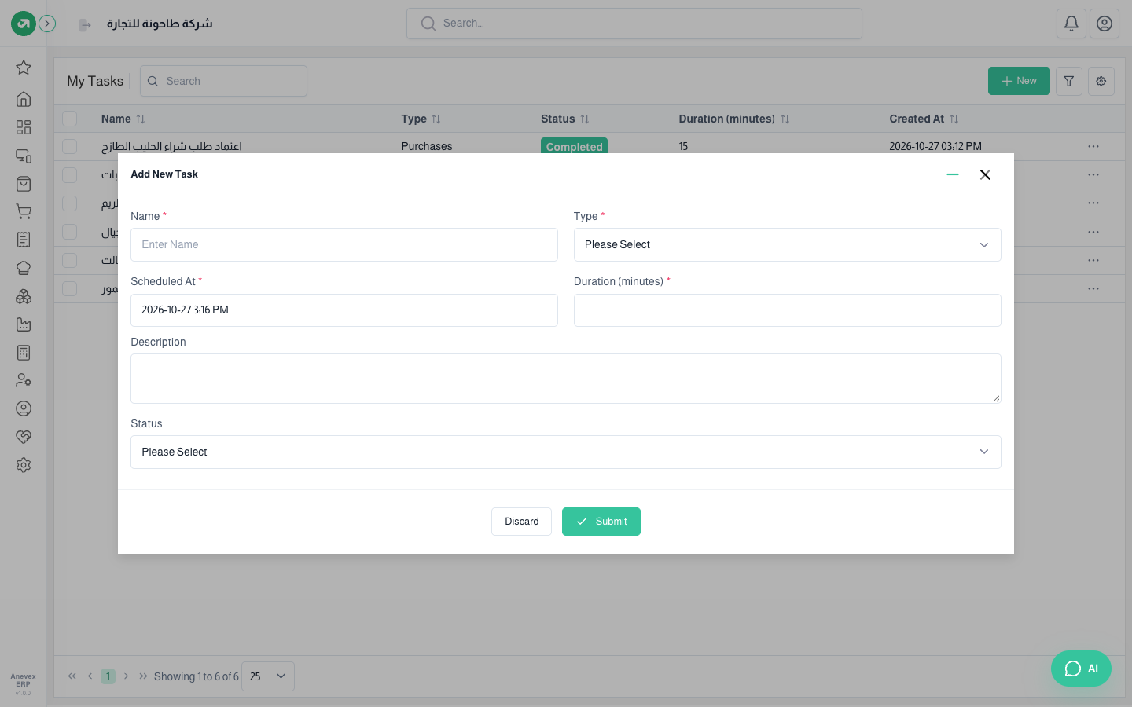Expand the sidebar with chevron arrow

click(x=47, y=24)
